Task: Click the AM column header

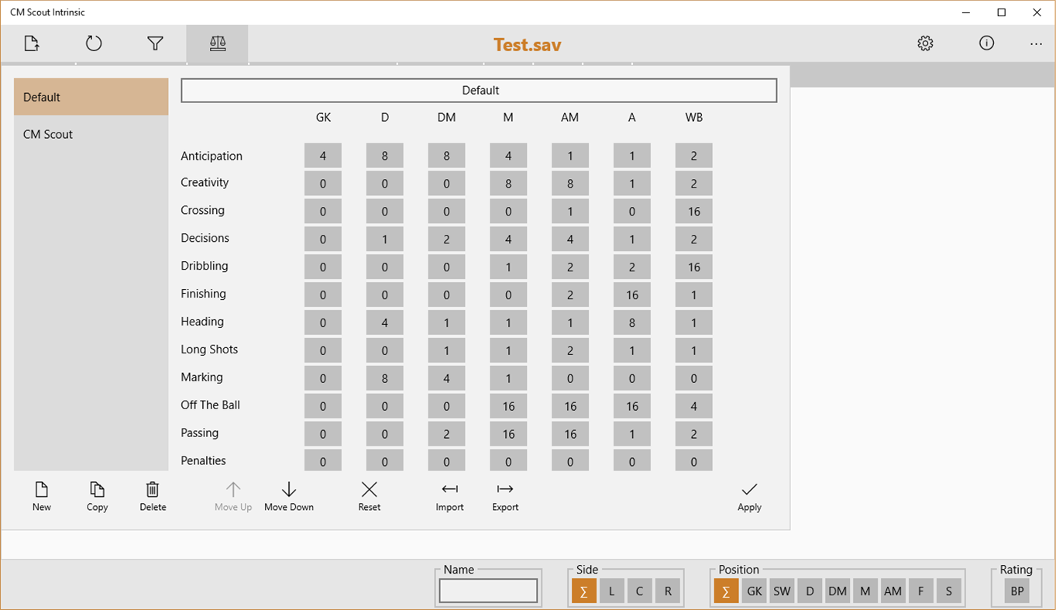Action: coord(570,118)
